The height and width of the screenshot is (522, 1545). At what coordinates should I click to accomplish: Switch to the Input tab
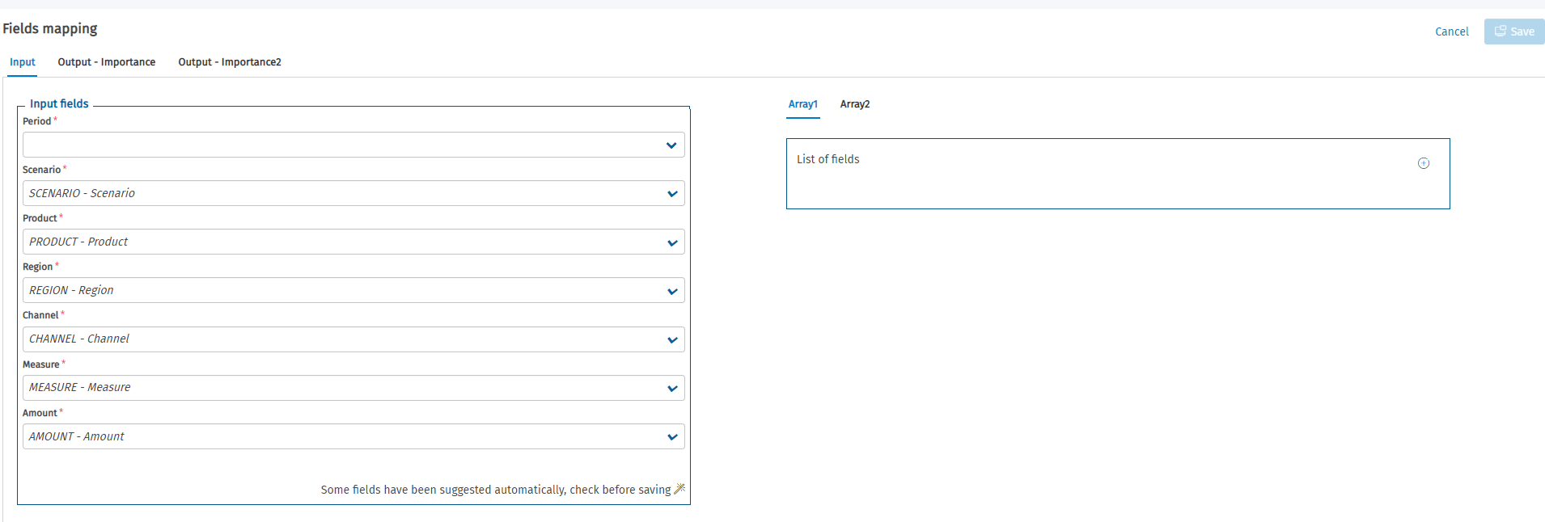point(23,62)
